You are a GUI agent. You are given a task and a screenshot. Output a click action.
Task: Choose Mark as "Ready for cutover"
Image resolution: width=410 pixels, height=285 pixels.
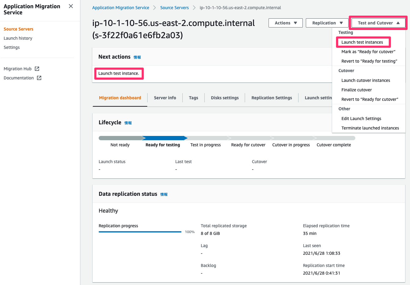(368, 52)
